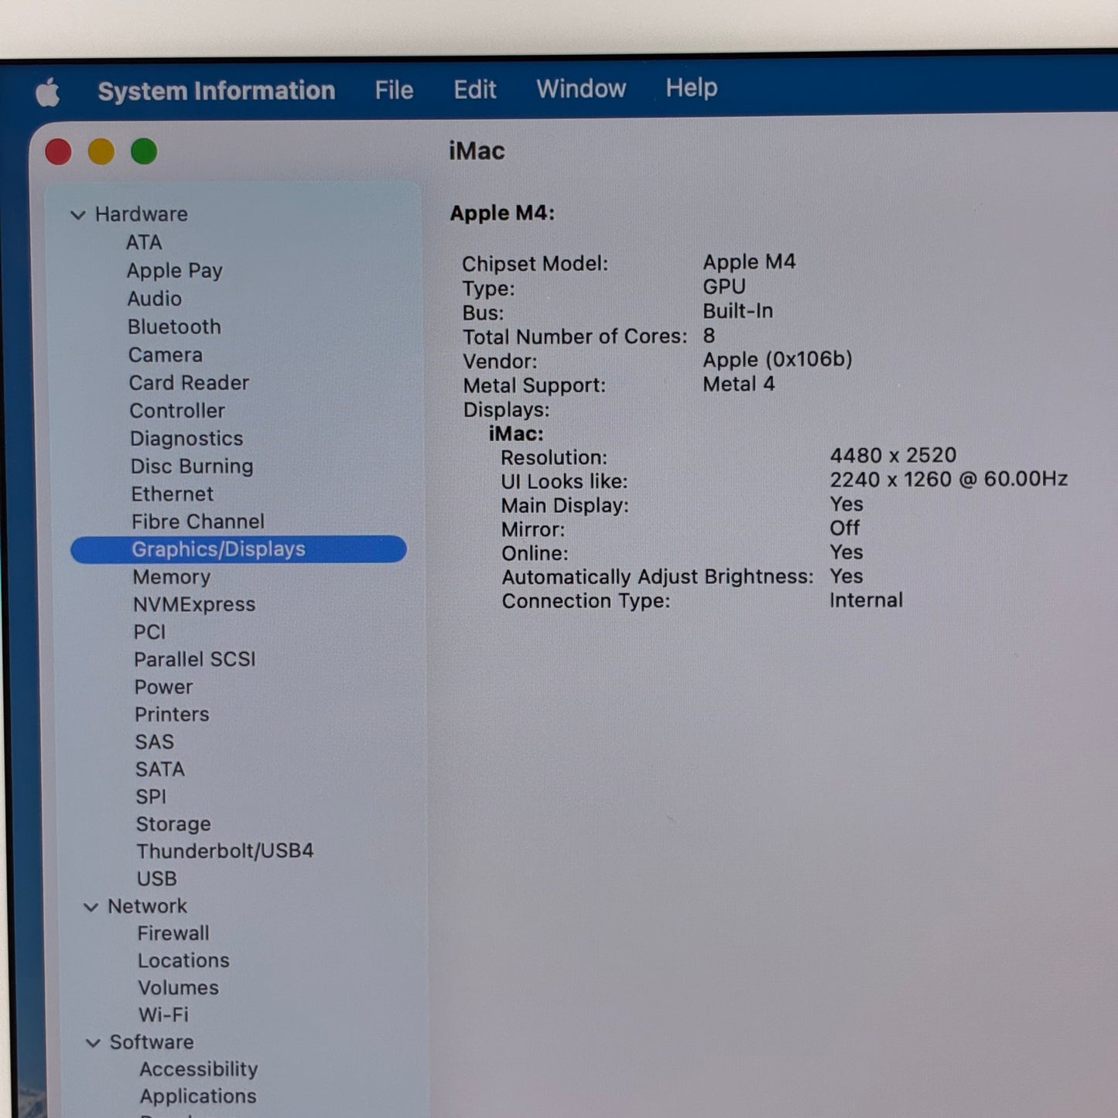Close the window with red button
This screenshot has height=1118, width=1118.
(59, 152)
